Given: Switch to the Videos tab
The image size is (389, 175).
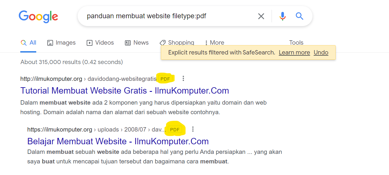Looking at the screenshot, I should coord(100,43).
